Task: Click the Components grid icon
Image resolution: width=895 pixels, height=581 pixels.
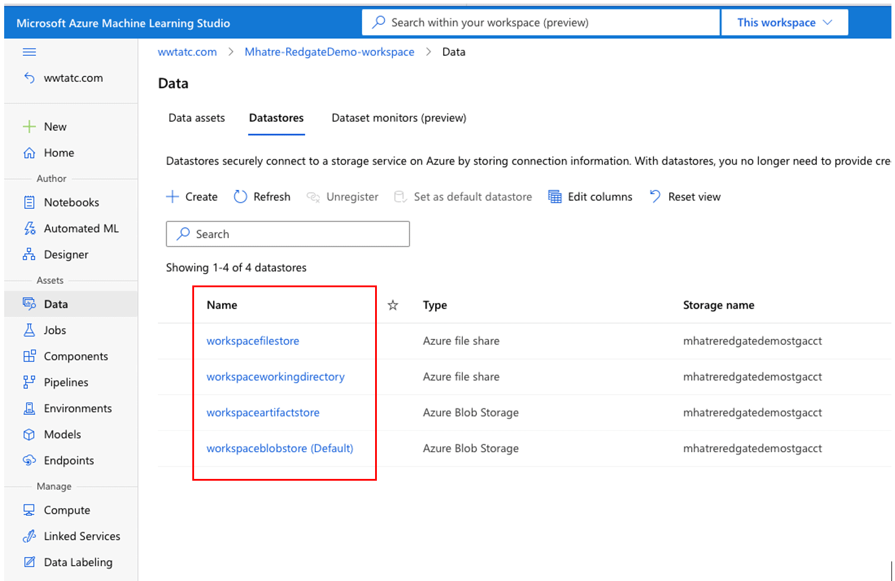Action: click(x=29, y=356)
